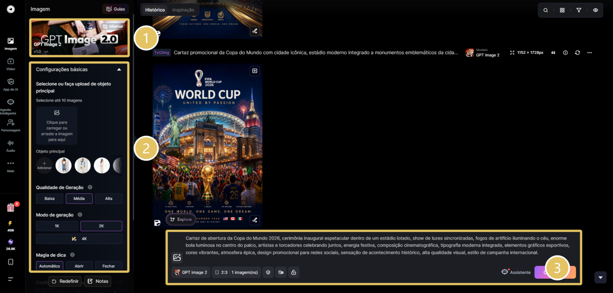Select 4K generation mode

coord(79,239)
